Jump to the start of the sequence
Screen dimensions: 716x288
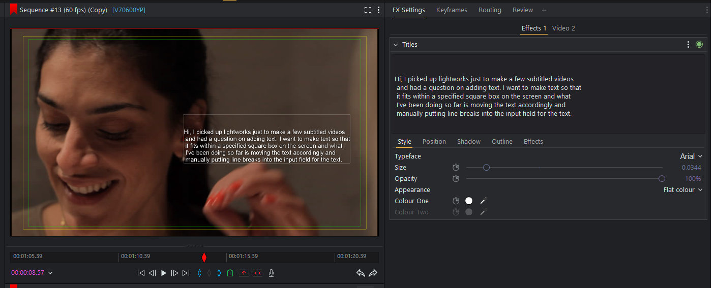[x=141, y=273]
